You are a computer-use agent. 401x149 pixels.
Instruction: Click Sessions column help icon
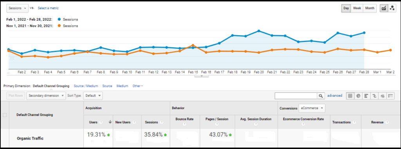coord(162,122)
